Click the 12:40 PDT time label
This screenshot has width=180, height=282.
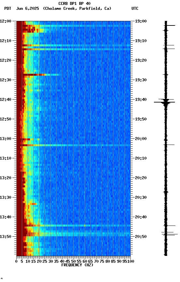(x=6, y=100)
